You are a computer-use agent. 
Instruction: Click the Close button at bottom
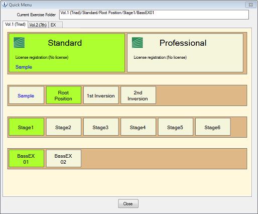(x=128, y=203)
